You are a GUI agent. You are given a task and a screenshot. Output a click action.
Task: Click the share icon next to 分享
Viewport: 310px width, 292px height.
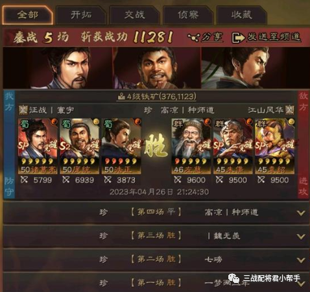point(193,38)
